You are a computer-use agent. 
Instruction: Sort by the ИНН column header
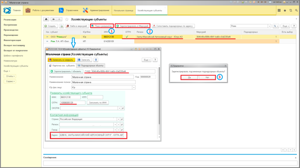point(112,32)
